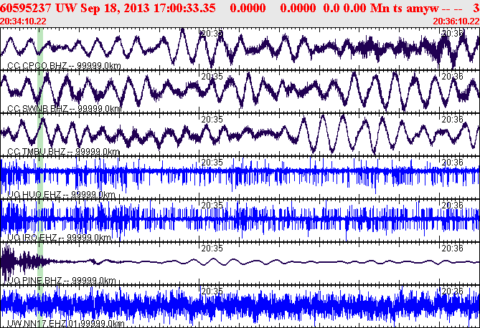Click the UO HUO EHZ station label

61,195
